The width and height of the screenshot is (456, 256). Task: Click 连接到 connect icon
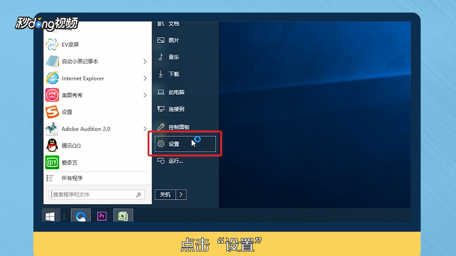(161, 109)
